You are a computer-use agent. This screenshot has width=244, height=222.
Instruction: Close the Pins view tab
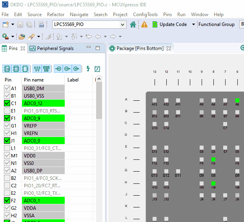tap(23, 48)
